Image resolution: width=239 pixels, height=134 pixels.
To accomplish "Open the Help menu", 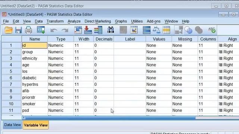I will [186, 21].
